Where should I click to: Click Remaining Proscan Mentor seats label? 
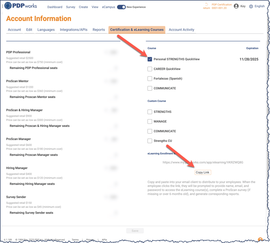point(33,97)
